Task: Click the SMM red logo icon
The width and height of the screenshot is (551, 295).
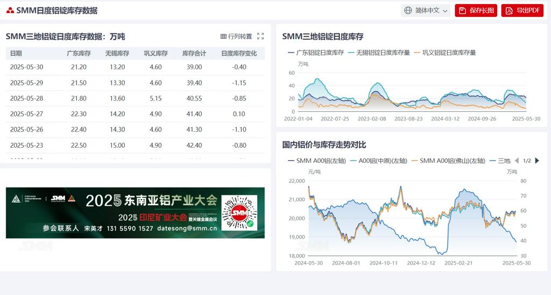Action: point(10,11)
